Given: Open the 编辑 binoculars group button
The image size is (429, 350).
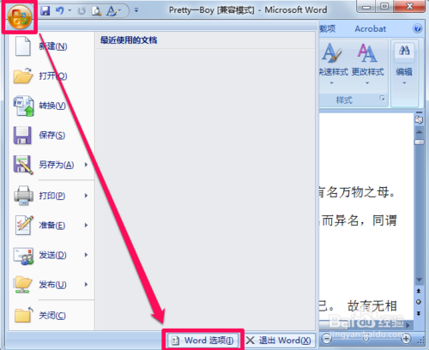Looking at the screenshot, I should point(404,64).
